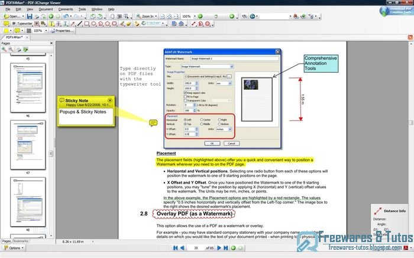
Task: Select the Hand tool icon
Action: coord(112,17)
